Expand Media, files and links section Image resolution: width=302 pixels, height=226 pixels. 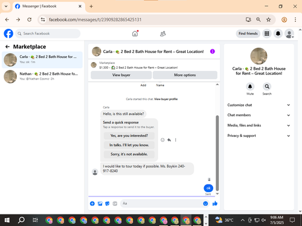tap(259, 125)
